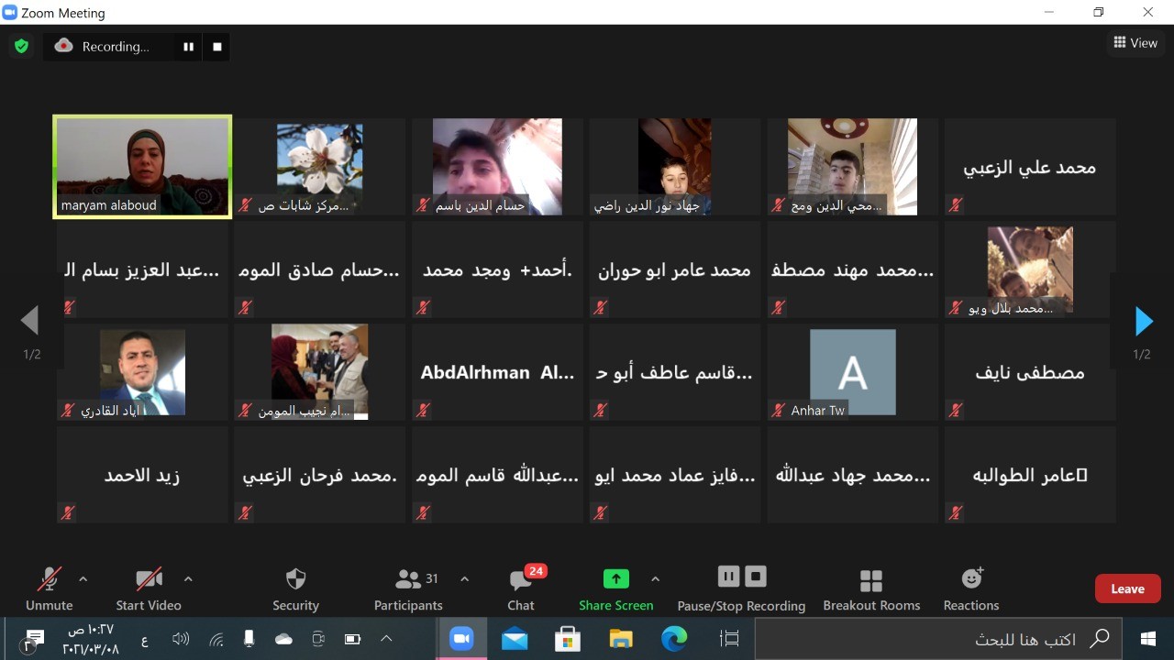Open the Reactions menu
Viewport: 1174px width, 660px height.
pyautogui.click(x=971, y=588)
